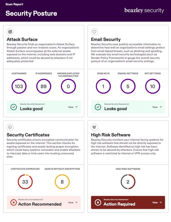The width and height of the screenshot is (171, 222).
Task: Click the Attack Surface target icon
Action: [x=10, y=32]
